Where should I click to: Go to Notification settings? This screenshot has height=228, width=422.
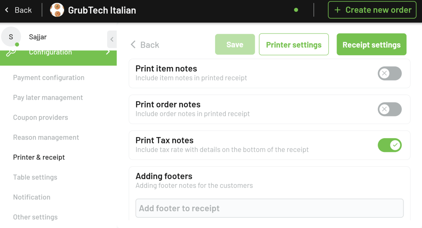(32, 197)
